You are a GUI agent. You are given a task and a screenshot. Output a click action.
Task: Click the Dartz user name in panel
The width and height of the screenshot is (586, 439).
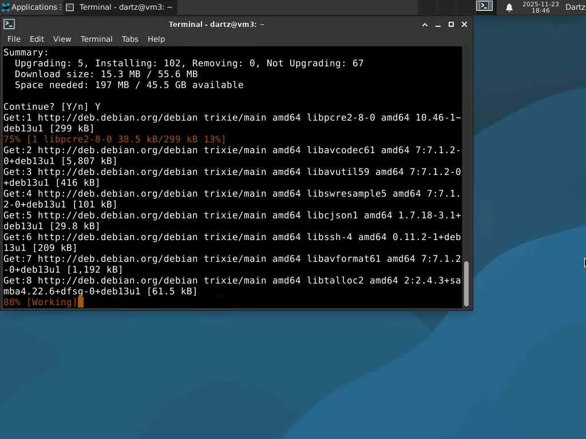[x=575, y=7]
